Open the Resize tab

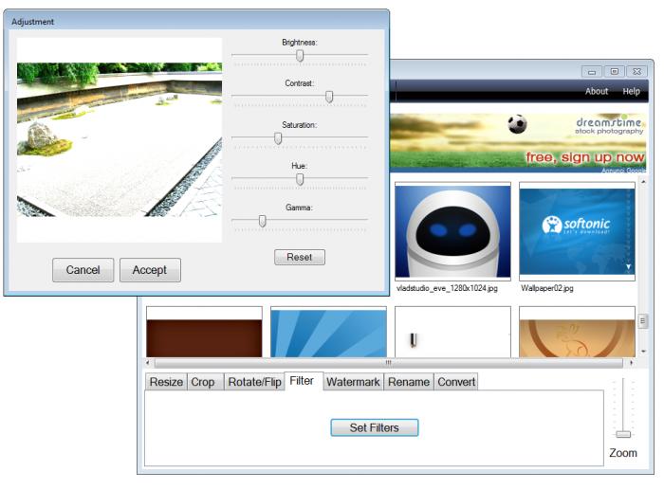tap(166, 382)
